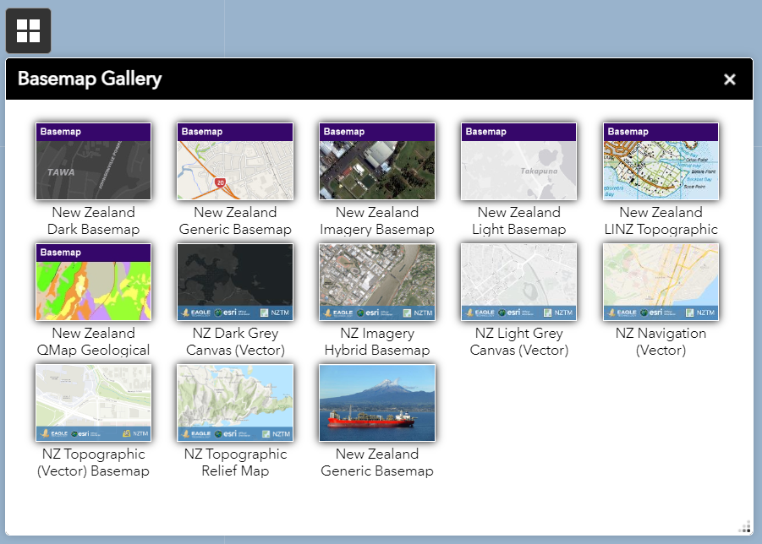Select the New Zealand Generic Basemap
Screen dimensions: 762x544
235,160
